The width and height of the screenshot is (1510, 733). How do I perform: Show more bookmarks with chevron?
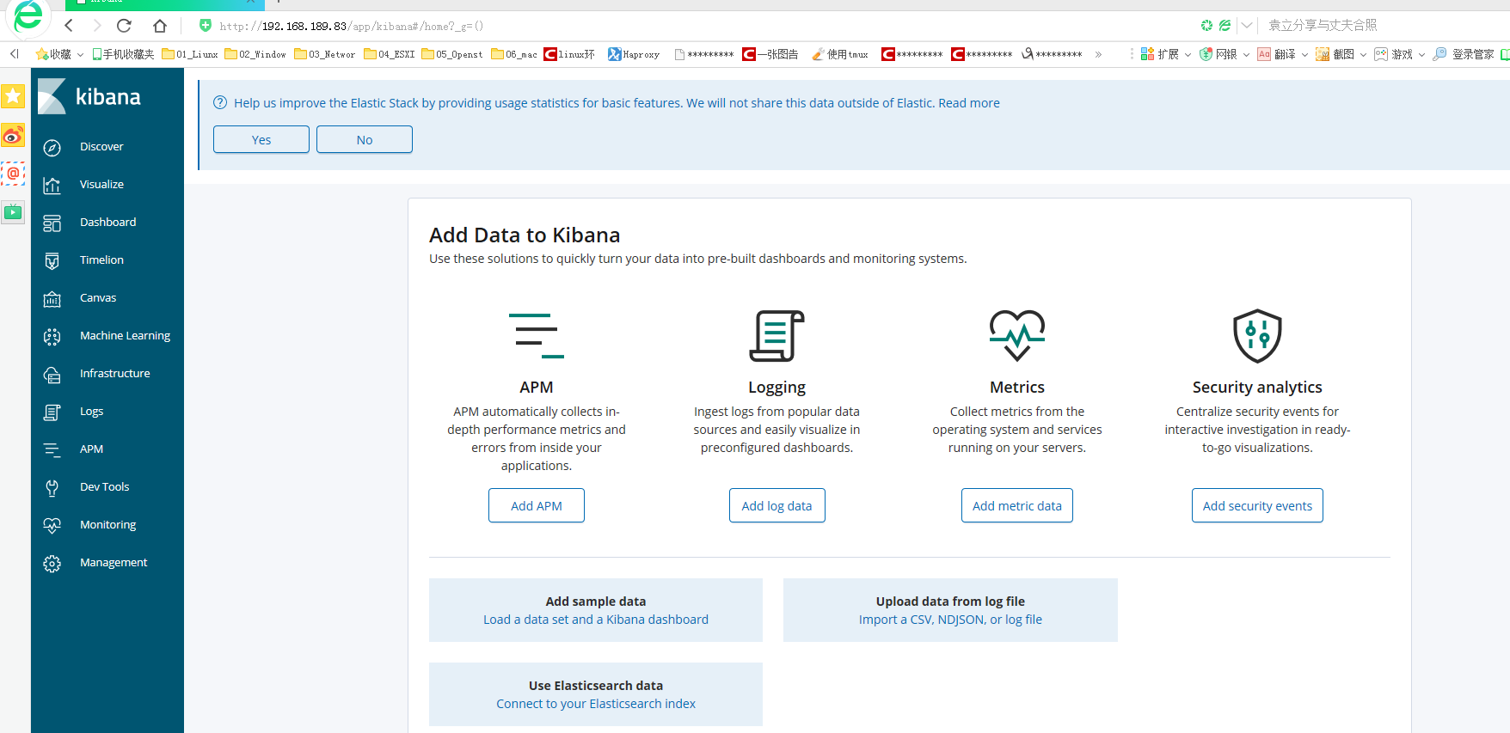pos(1098,54)
